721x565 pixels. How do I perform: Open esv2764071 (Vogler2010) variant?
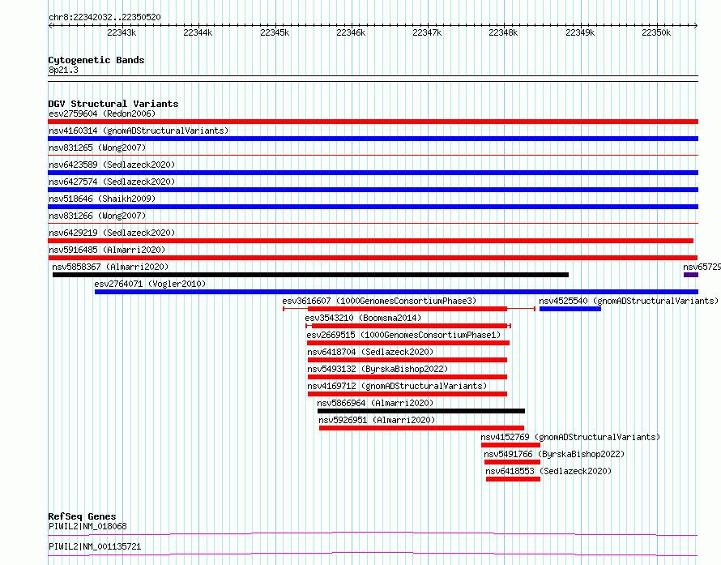(150, 284)
